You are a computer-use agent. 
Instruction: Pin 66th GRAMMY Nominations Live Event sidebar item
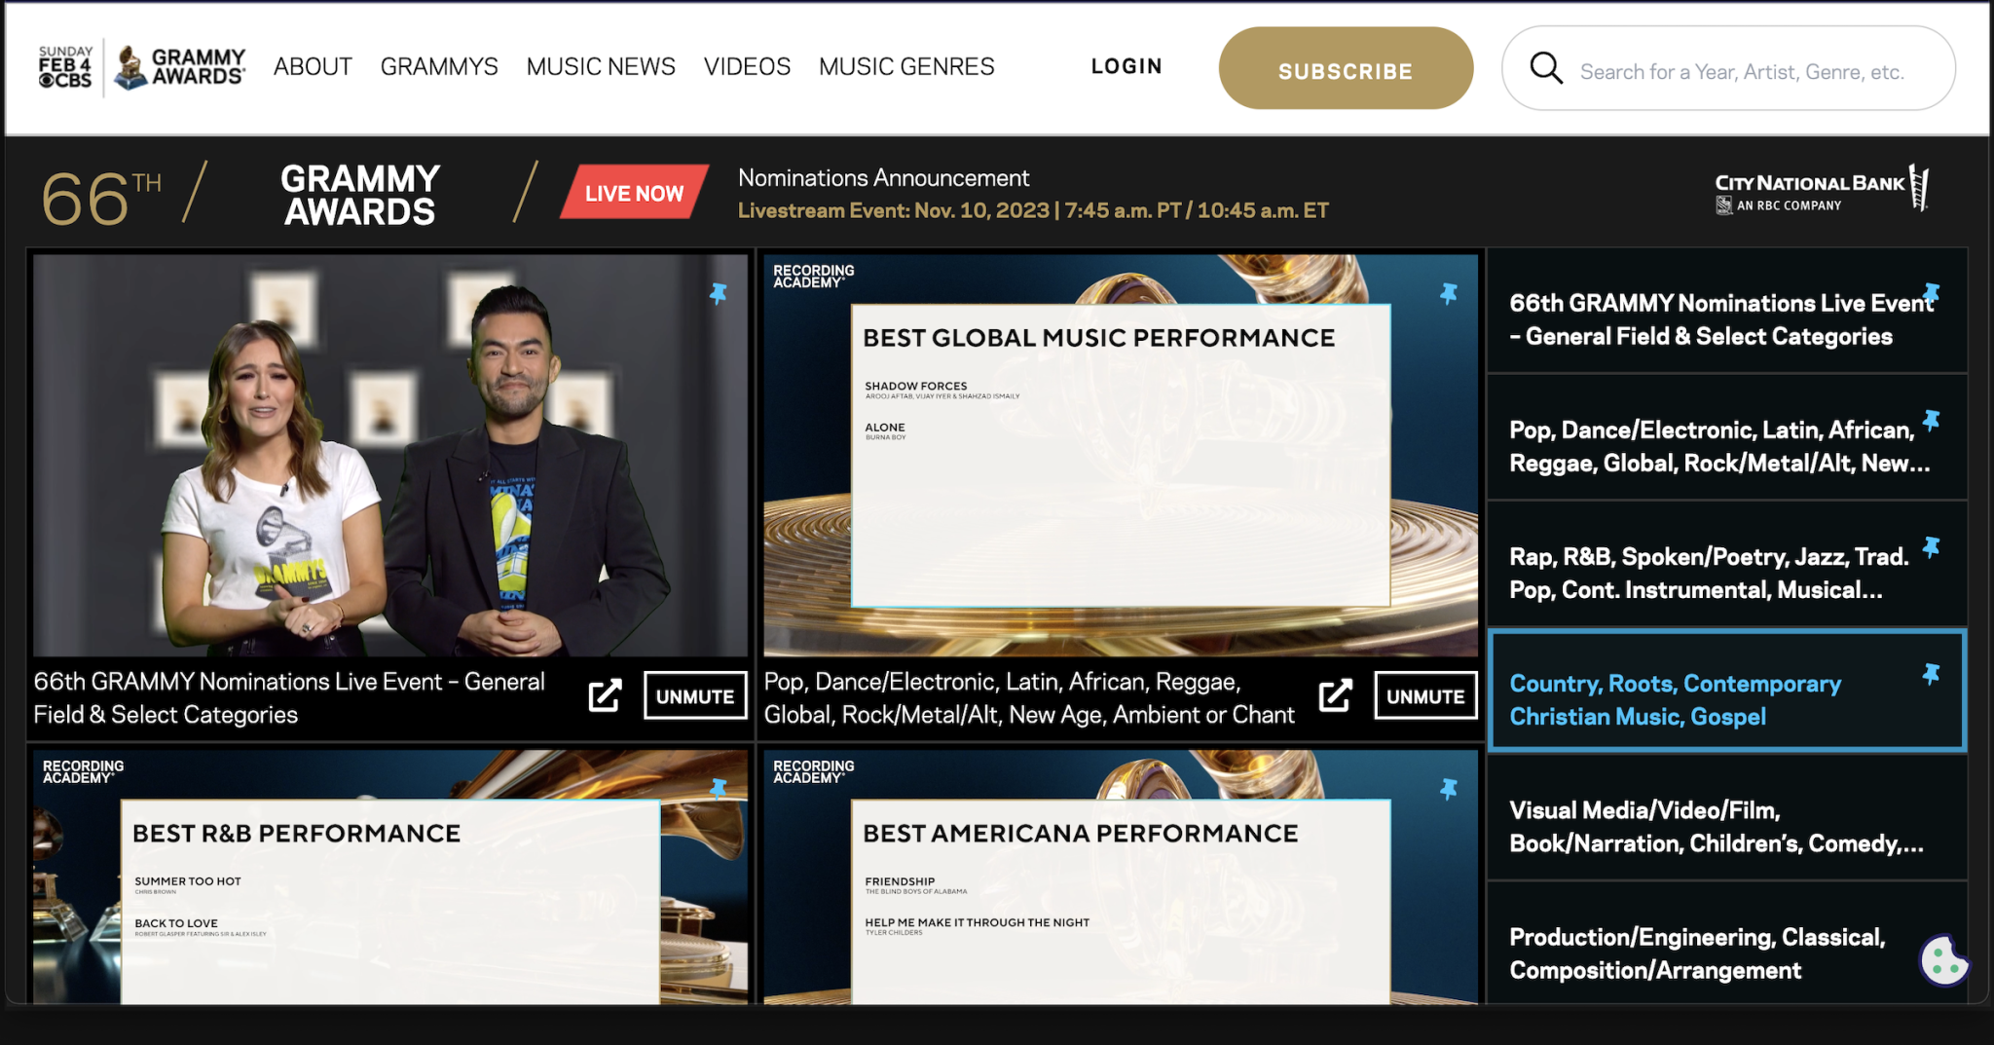tap(1932, 293)
